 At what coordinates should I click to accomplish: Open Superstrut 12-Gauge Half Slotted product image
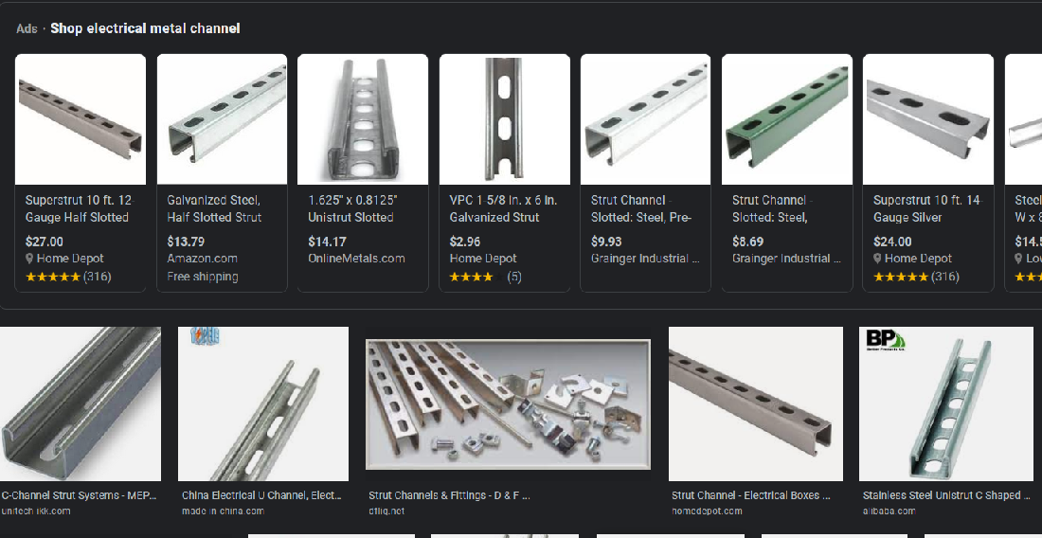click(x=81, y=119)
